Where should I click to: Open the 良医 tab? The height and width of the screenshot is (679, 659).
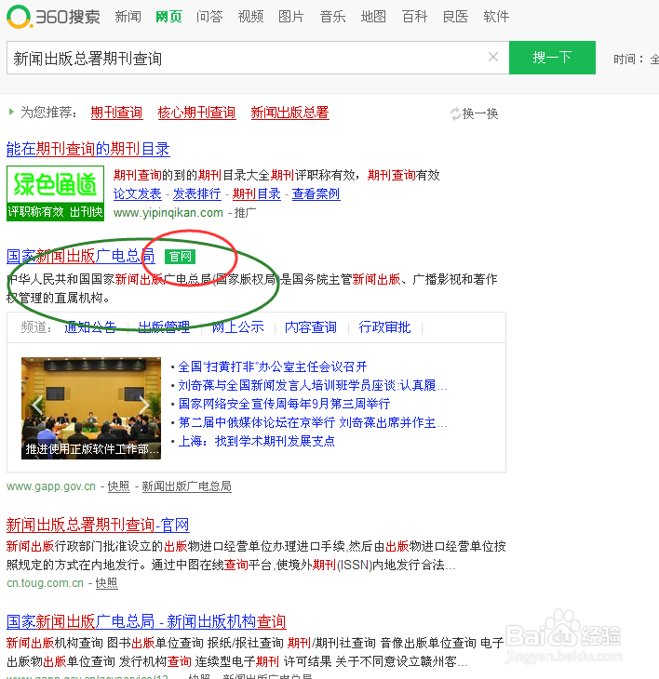point(455,17)
